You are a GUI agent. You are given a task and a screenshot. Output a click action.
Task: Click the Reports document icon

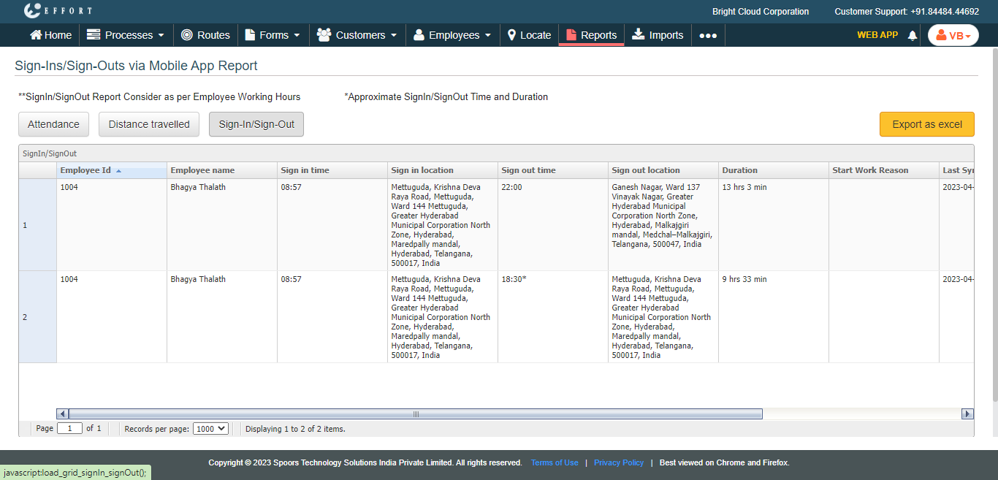(571, 35)
